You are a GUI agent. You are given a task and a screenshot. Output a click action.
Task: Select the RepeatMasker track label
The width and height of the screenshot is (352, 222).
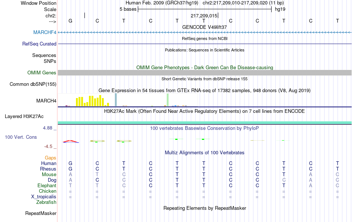41,213
